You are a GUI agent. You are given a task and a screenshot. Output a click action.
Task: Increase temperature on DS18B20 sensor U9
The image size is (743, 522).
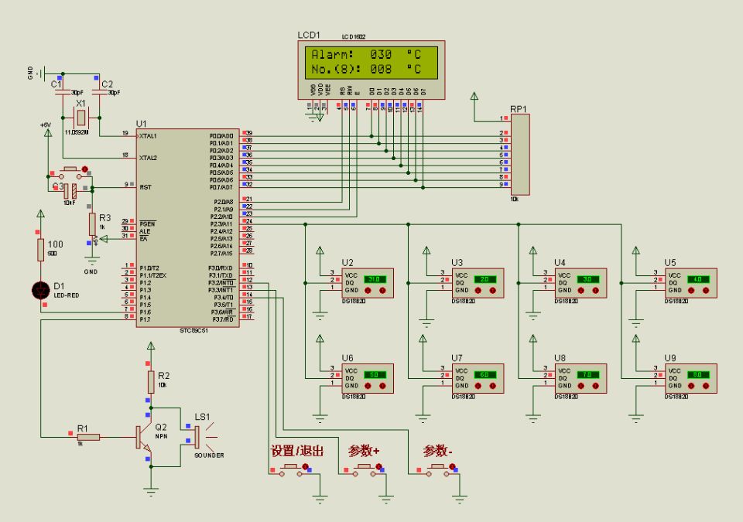(706, 386)
